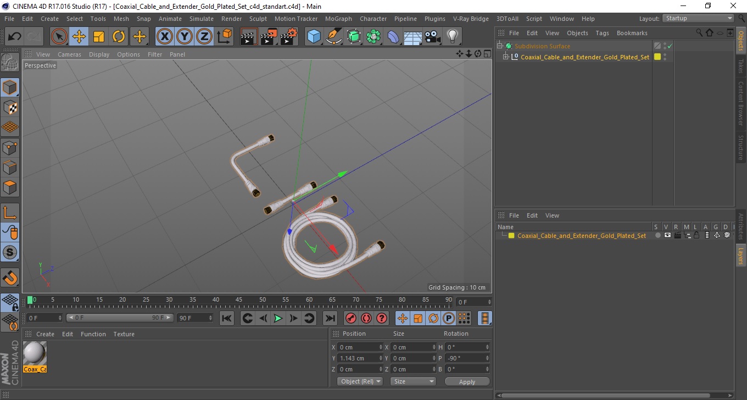Select the Scale tool

99,37
